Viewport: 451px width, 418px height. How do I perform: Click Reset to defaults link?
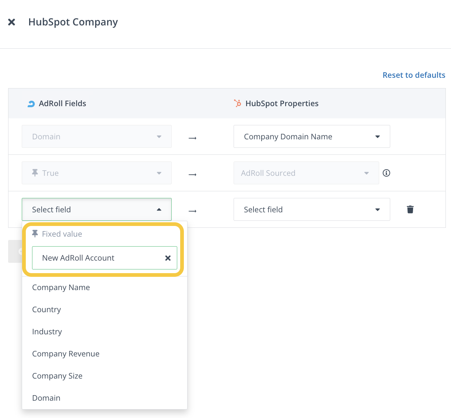[414, 75]
